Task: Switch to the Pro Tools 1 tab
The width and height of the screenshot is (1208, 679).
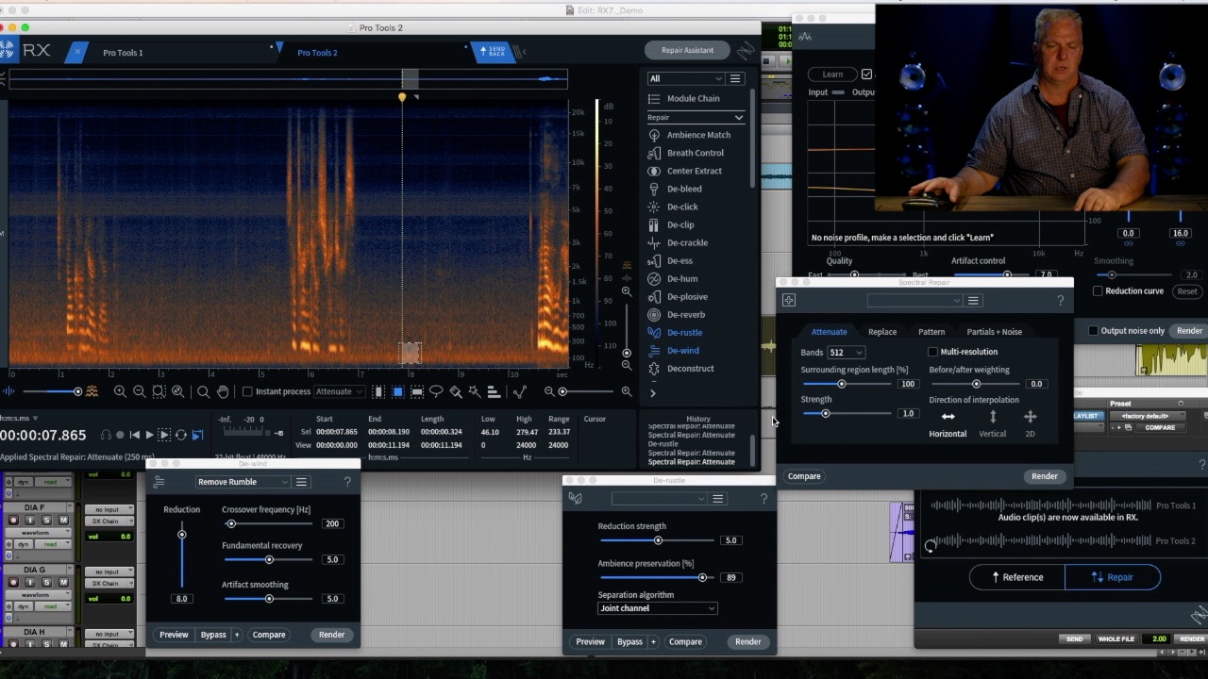Action: 123,53
